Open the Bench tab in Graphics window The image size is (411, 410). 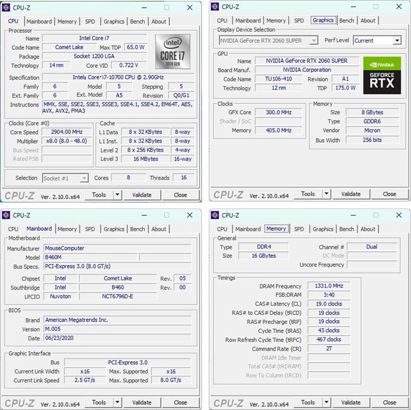pos(346,20)
